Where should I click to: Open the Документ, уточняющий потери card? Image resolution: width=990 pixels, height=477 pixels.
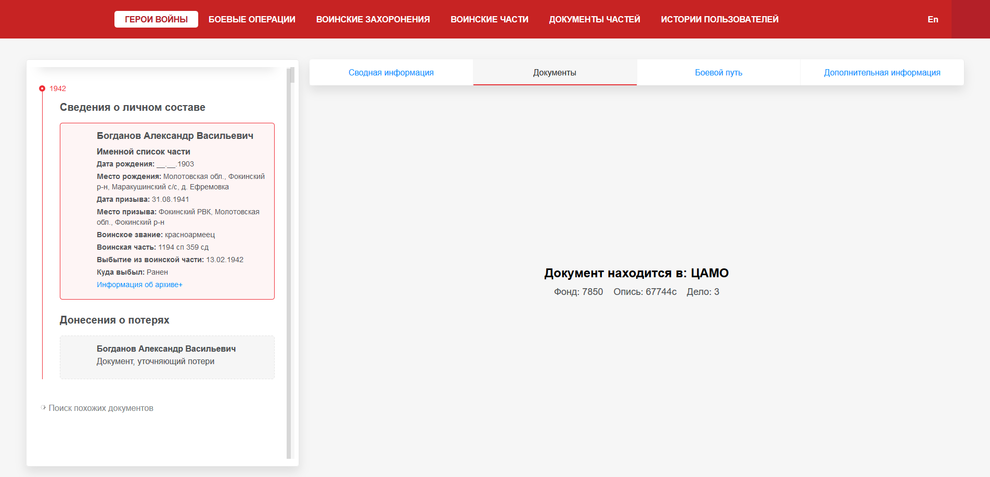(x=167, y=357)
